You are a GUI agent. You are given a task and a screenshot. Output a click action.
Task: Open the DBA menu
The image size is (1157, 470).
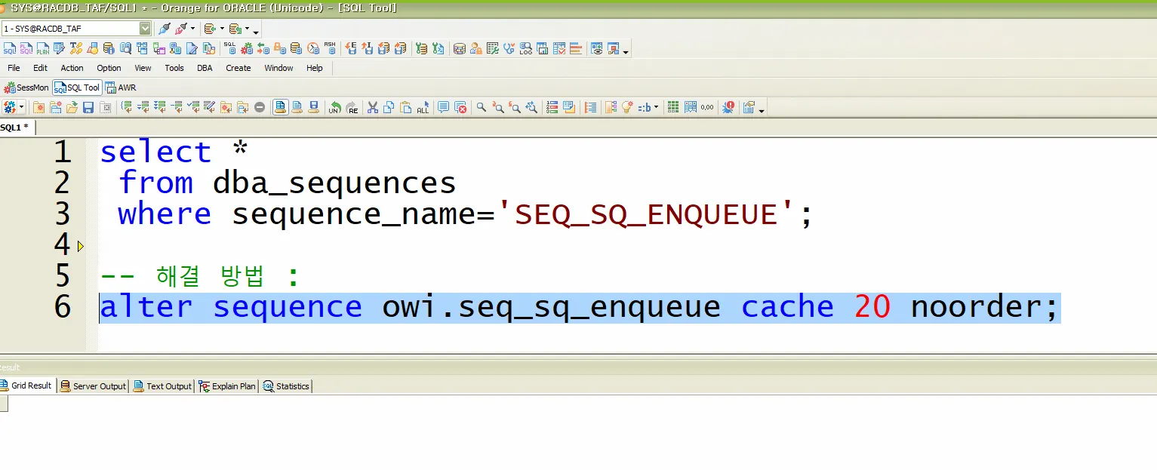205,68
